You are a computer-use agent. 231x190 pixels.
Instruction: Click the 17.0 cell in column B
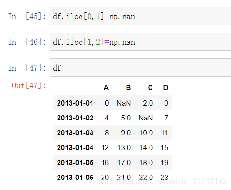(124, 163)
